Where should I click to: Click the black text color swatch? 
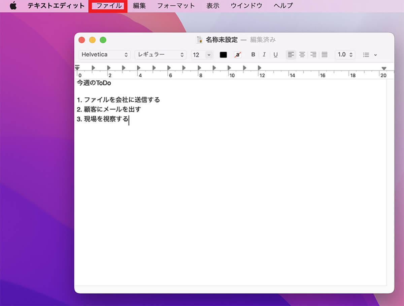223,55
